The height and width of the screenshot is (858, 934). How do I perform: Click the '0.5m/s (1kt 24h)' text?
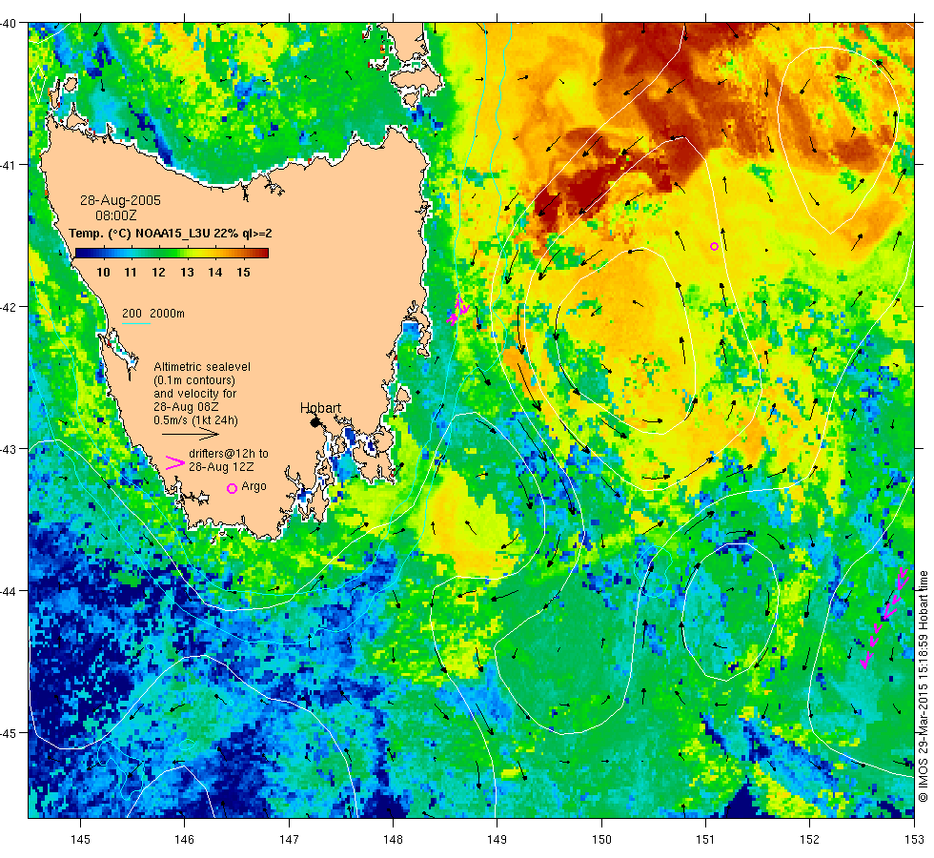pyautogui.click(x=196, y=420)
